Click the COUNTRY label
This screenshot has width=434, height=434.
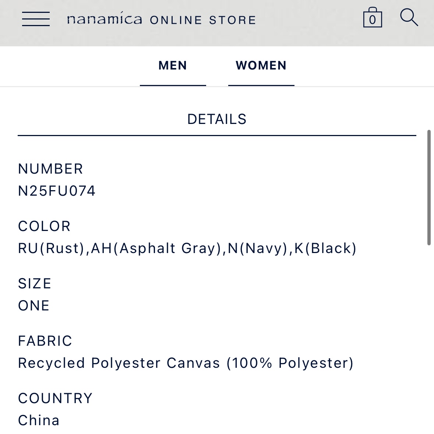point(55,398)
